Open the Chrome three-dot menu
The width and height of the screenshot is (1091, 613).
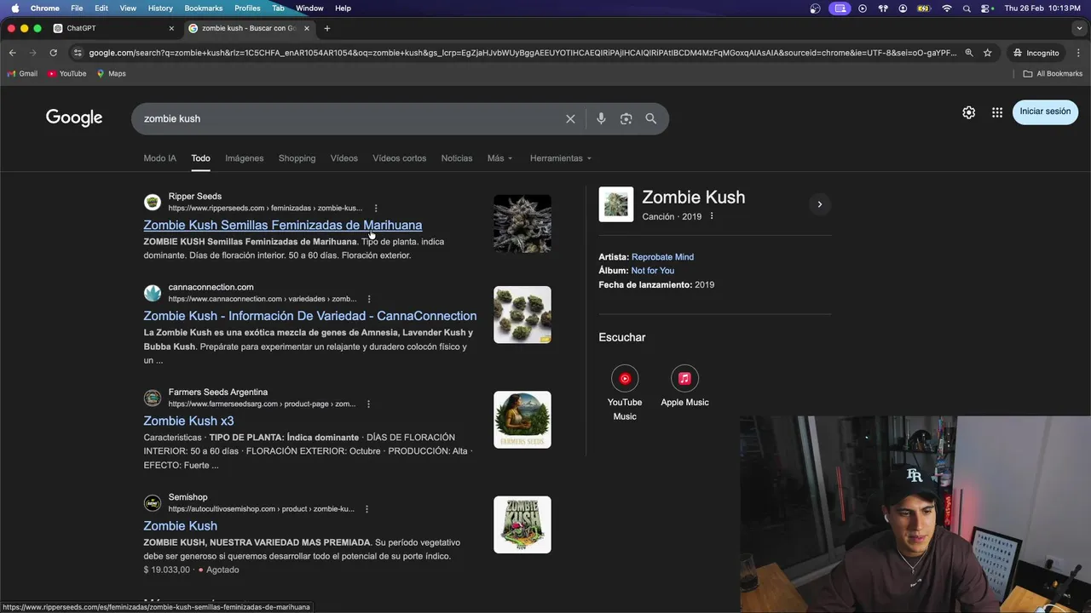1078,53
